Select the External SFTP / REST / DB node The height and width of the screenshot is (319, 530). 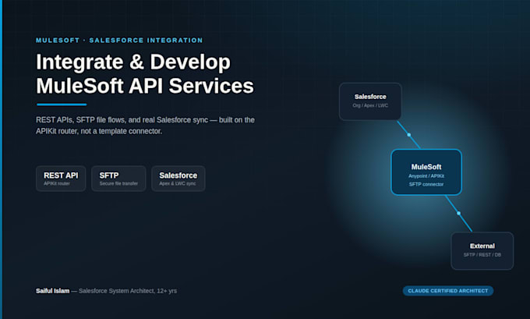tap(482, 250)
